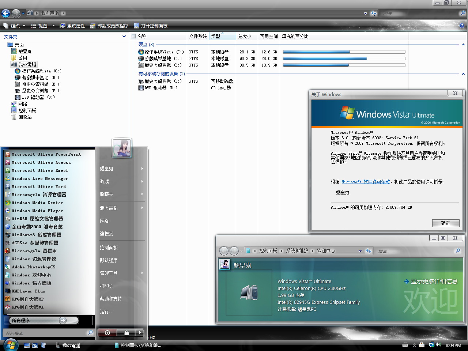The height and width of the screenshot is (351, 468).
Task: Click 系统和维护 breadcrumb in Welcome Center
Action: [297, 251]
